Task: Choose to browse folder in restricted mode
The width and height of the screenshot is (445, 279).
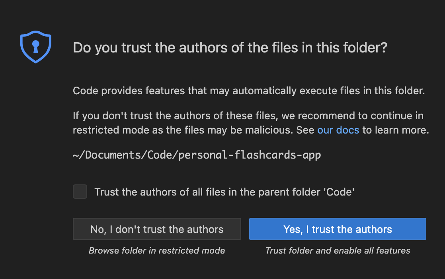Action: click(x=157, y=229)
